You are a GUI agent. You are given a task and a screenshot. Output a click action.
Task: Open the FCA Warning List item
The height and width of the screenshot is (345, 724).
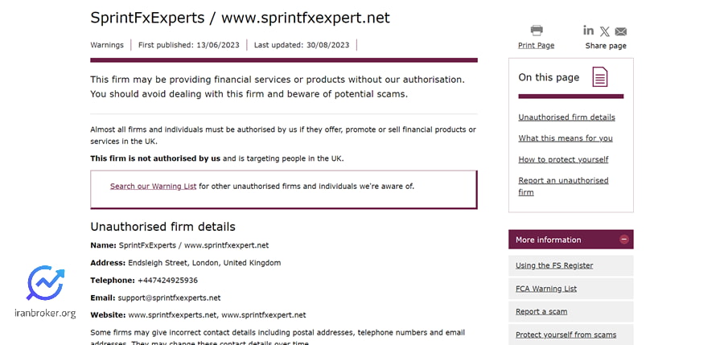tap(546, 289)
